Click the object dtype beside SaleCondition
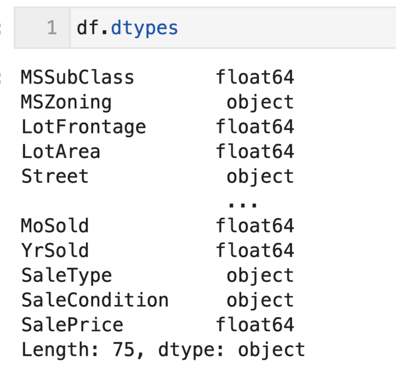 260,300
